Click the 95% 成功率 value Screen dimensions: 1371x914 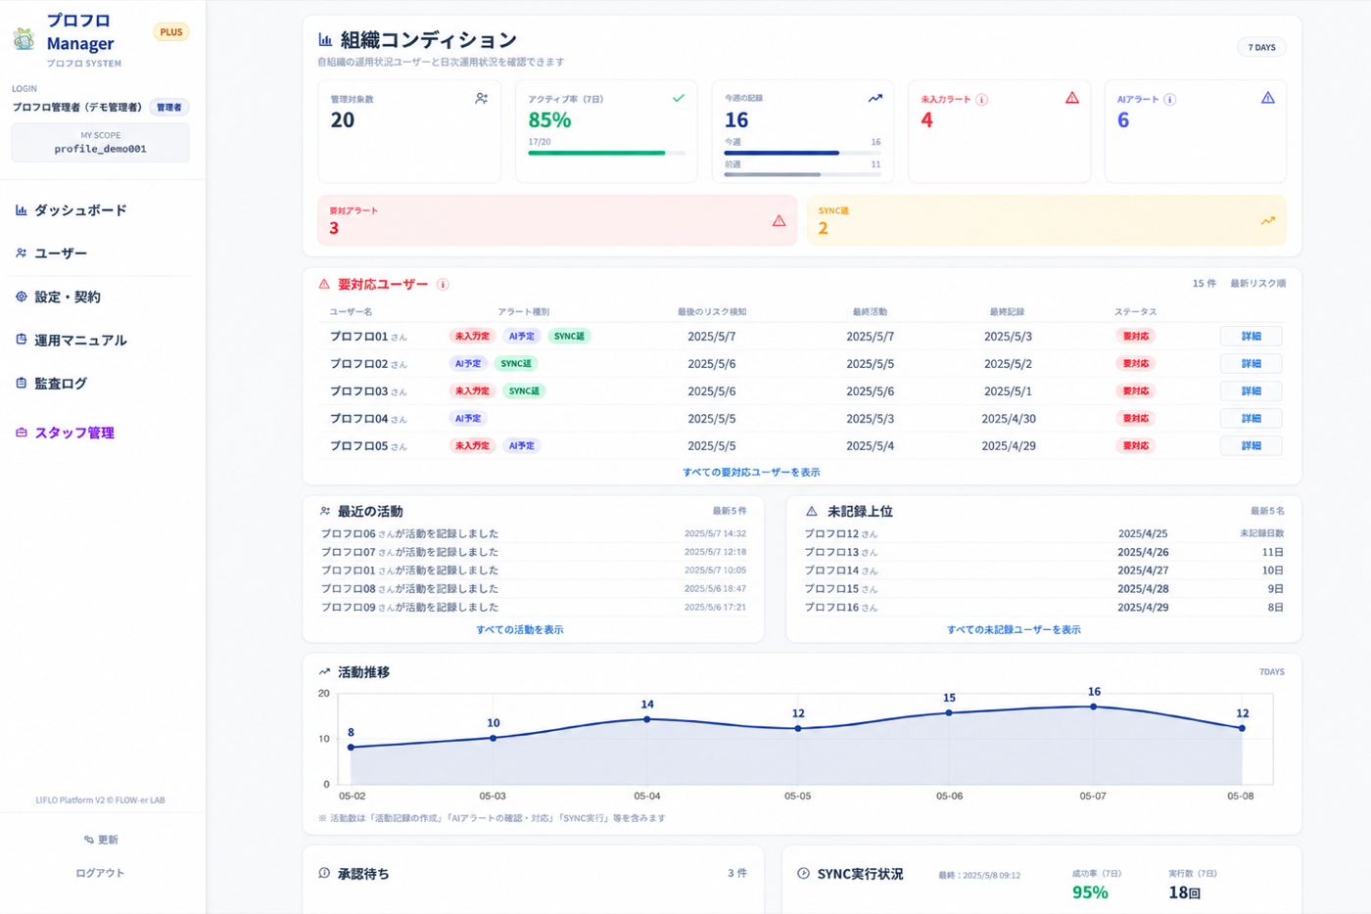click(x=1090, y=892)
